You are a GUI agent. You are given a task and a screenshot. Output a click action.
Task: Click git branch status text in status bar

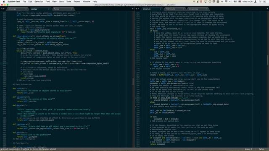28,149
